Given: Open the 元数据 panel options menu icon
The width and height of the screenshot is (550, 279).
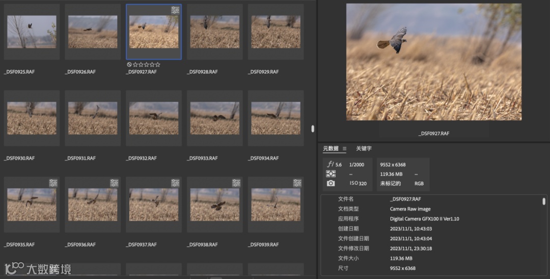Looking at the screenshot, I should (344, 149).
